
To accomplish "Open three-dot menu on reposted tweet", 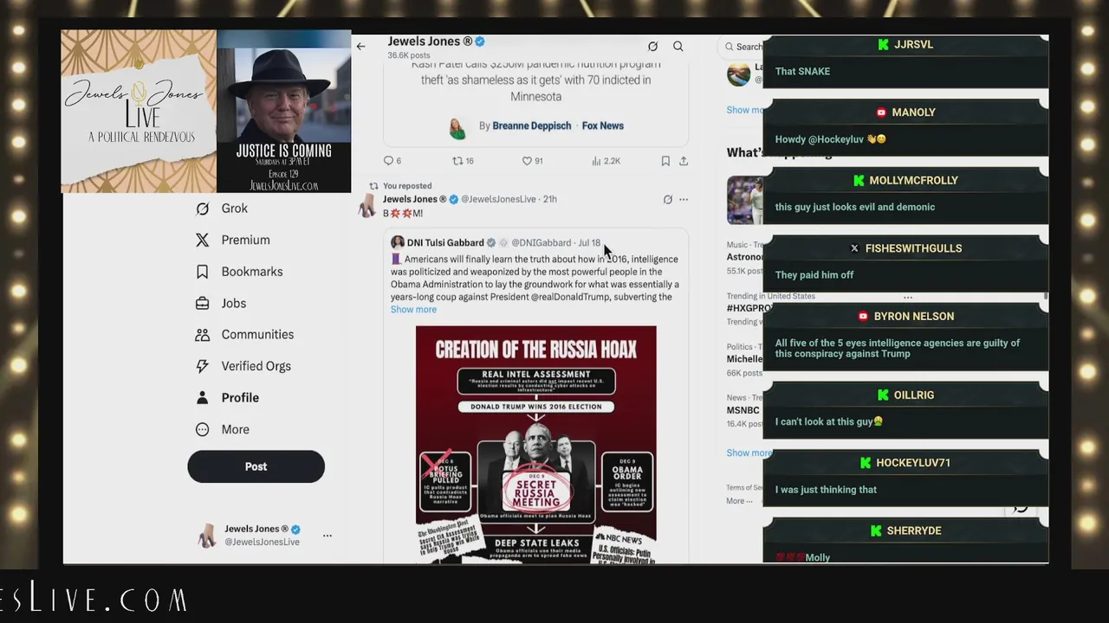I will coord(684,199).
